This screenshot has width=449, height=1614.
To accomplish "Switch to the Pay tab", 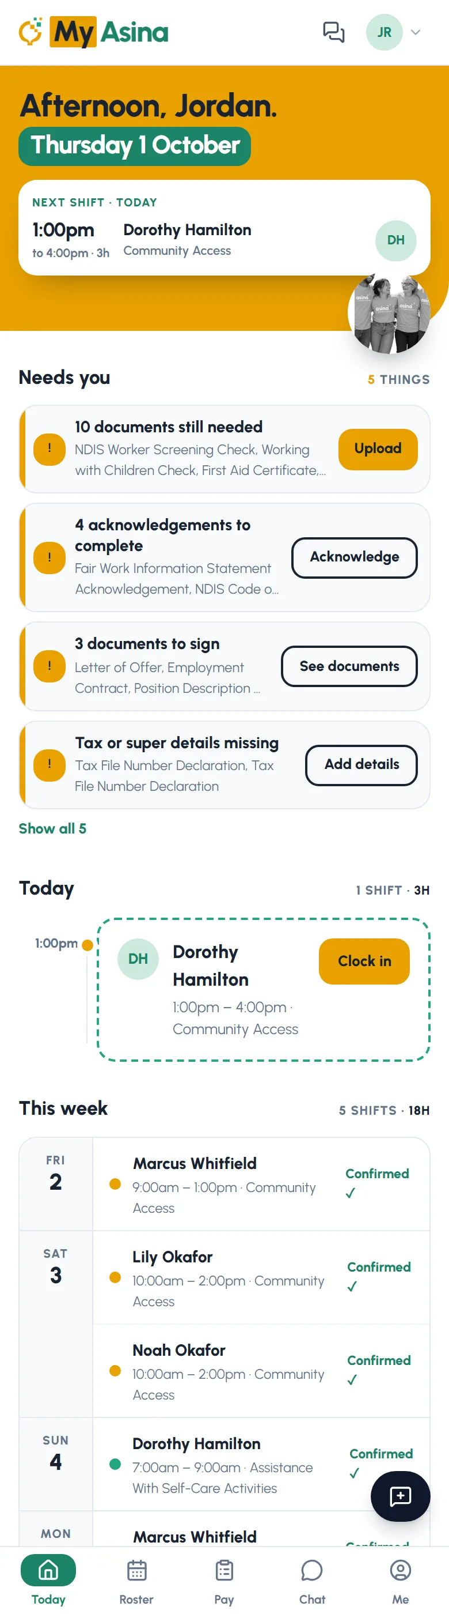I will [x=224, y=1579].
